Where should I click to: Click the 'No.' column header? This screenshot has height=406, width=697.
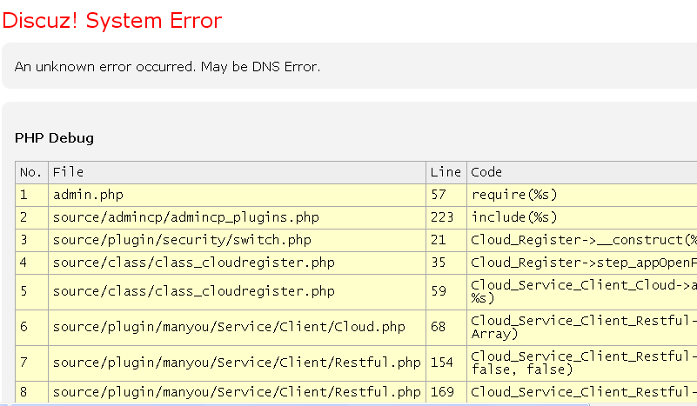coord(31,172)
